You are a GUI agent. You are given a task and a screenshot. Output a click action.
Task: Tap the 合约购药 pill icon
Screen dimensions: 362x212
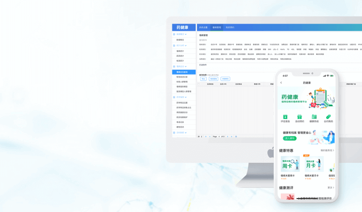pyautogui.click(x=328, y=117)
